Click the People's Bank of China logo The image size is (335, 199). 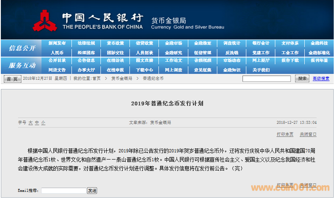click(x=46, y=20)
